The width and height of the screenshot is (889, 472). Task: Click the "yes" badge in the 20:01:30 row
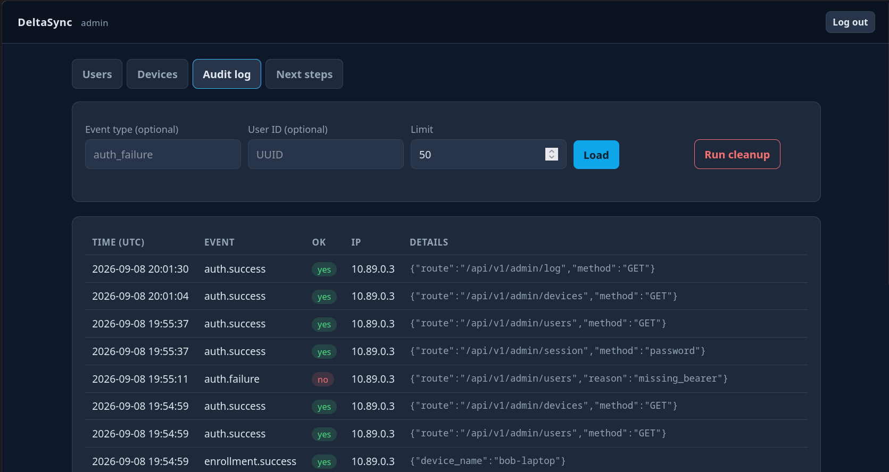[324, 269]
